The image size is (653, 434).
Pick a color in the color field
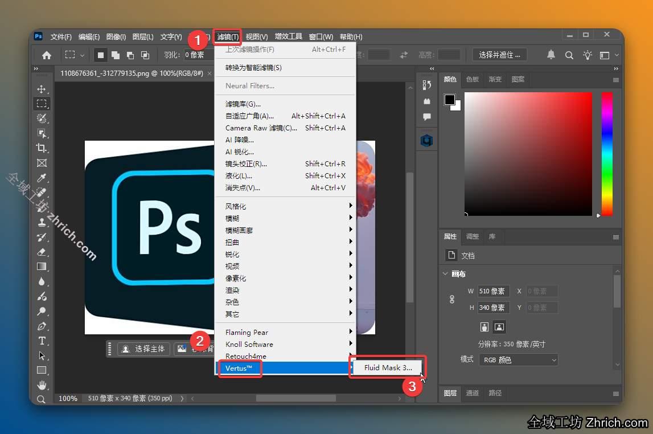coord(528,154)
